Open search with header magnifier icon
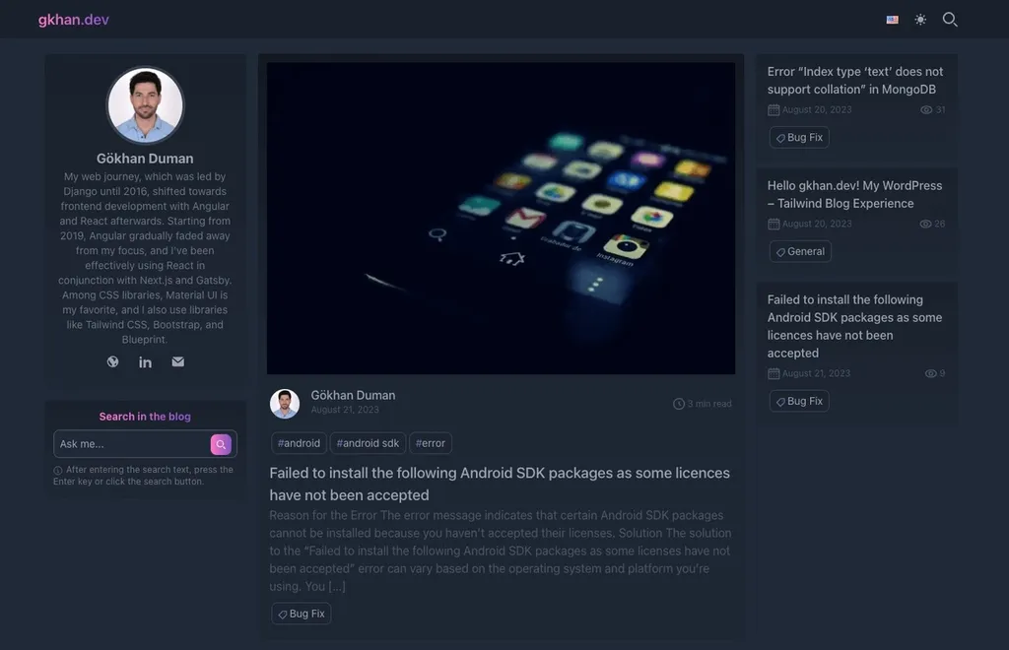The width and height of the screenshot is (1009, 650). 950,20
